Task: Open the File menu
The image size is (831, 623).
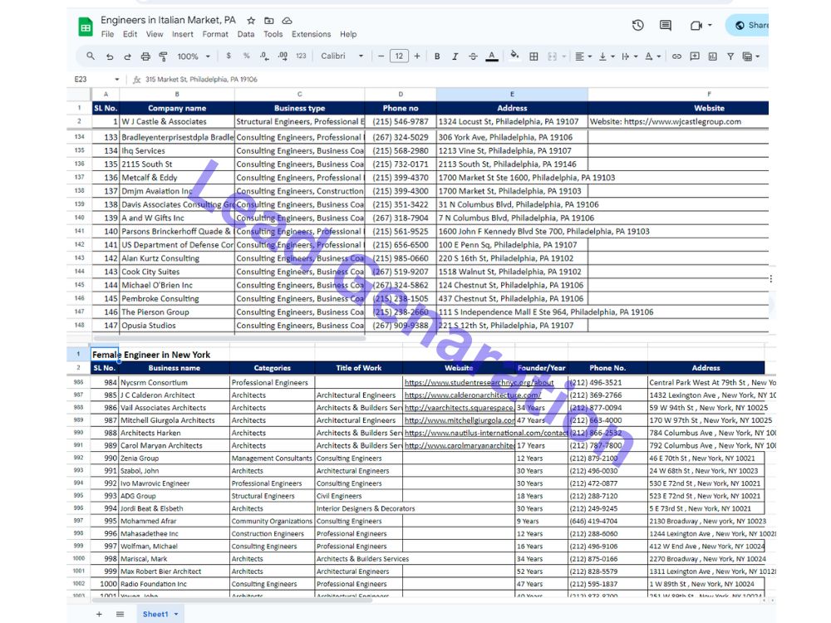Action: [107, 34]
